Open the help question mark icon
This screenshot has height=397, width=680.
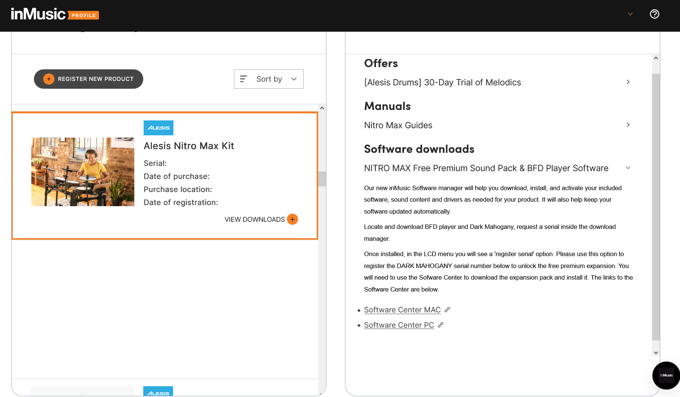(654, 14)
